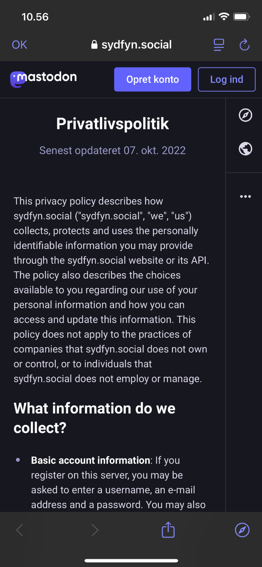Click the Opret konto button

(153, 79)
